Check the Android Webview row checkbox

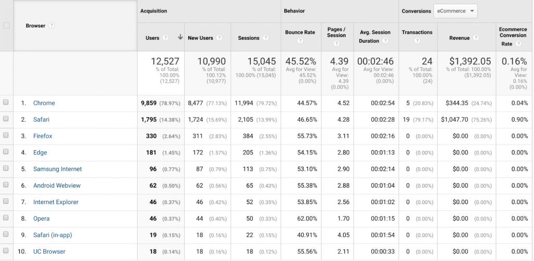tap(6, 185)
